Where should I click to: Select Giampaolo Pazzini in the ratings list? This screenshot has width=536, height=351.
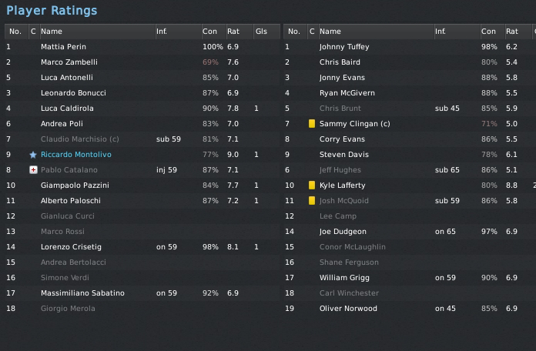75,186
